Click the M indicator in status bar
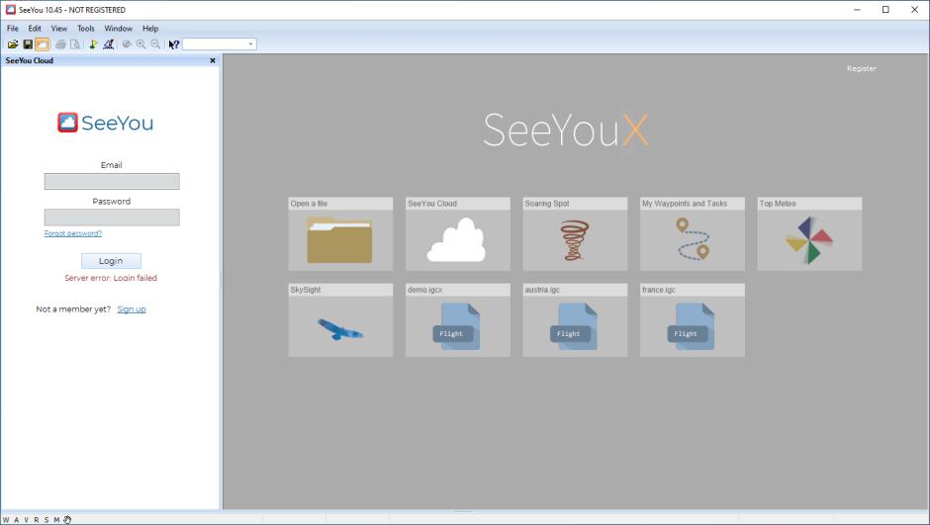 57,520
